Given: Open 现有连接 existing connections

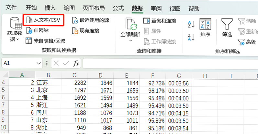Looking at the screenshot, I should [x=85, y=31].
